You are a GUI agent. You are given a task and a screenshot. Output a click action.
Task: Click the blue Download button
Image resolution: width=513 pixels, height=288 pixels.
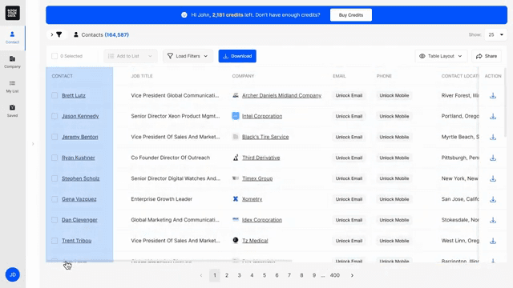237,56
